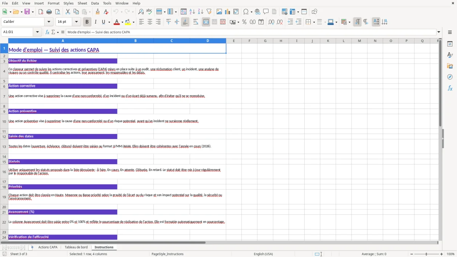Insert a hyperlink
Image resolution: width=457 pixels, height=257 pixels.
coord(257,12)
